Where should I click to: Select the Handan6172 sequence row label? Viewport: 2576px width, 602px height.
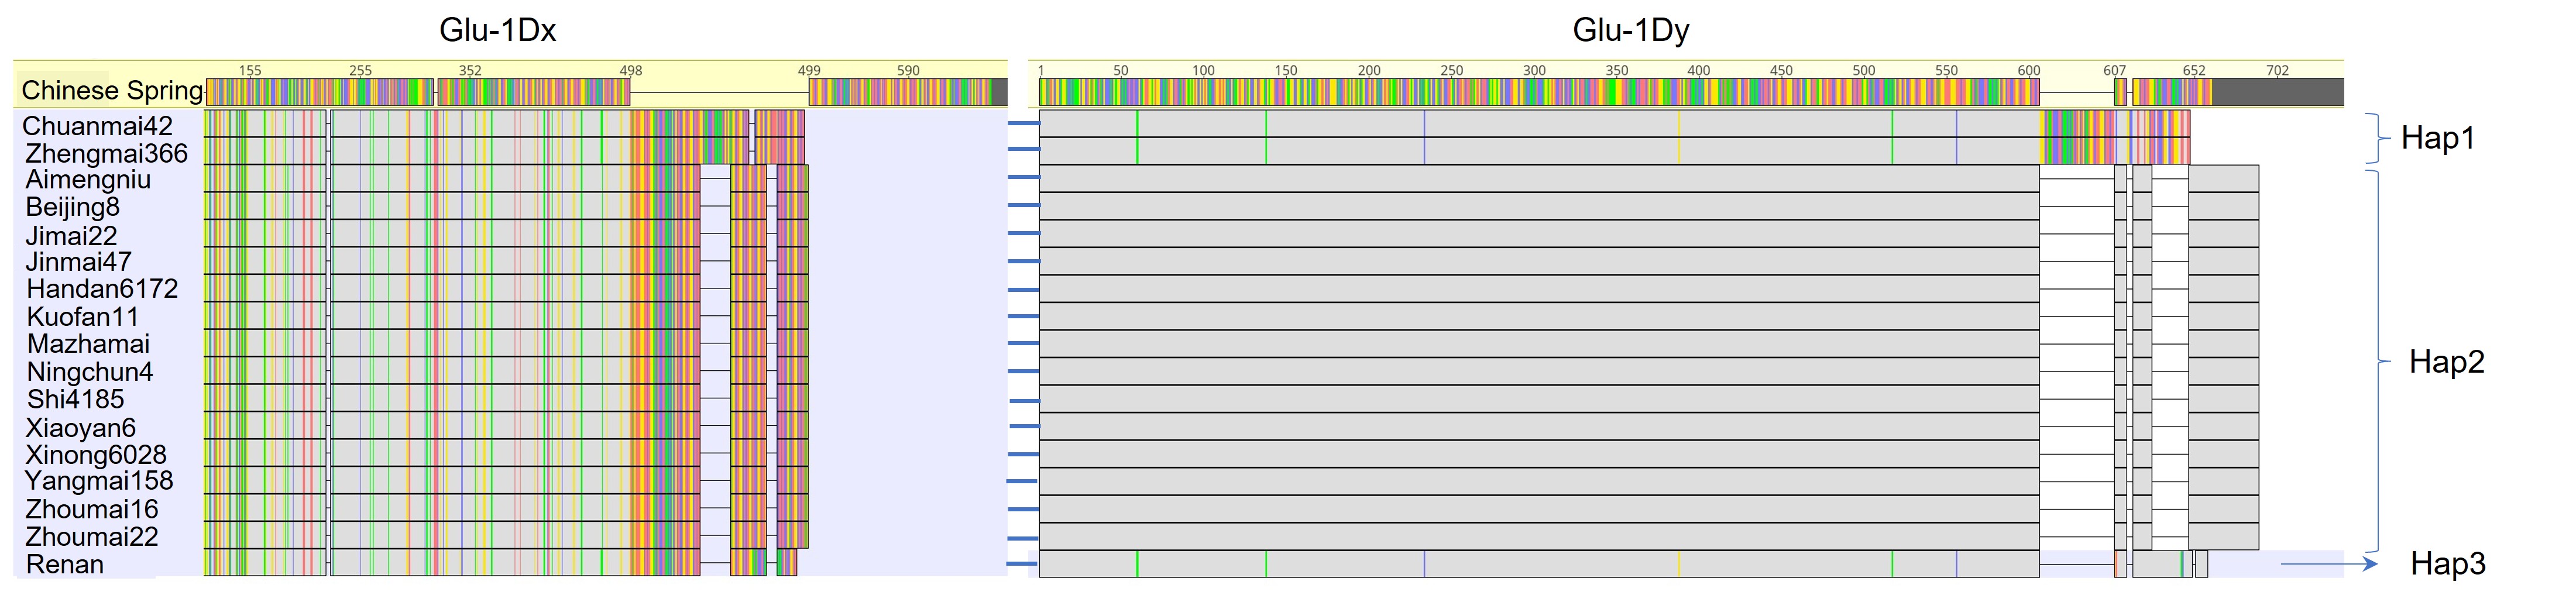pos(102,289)
